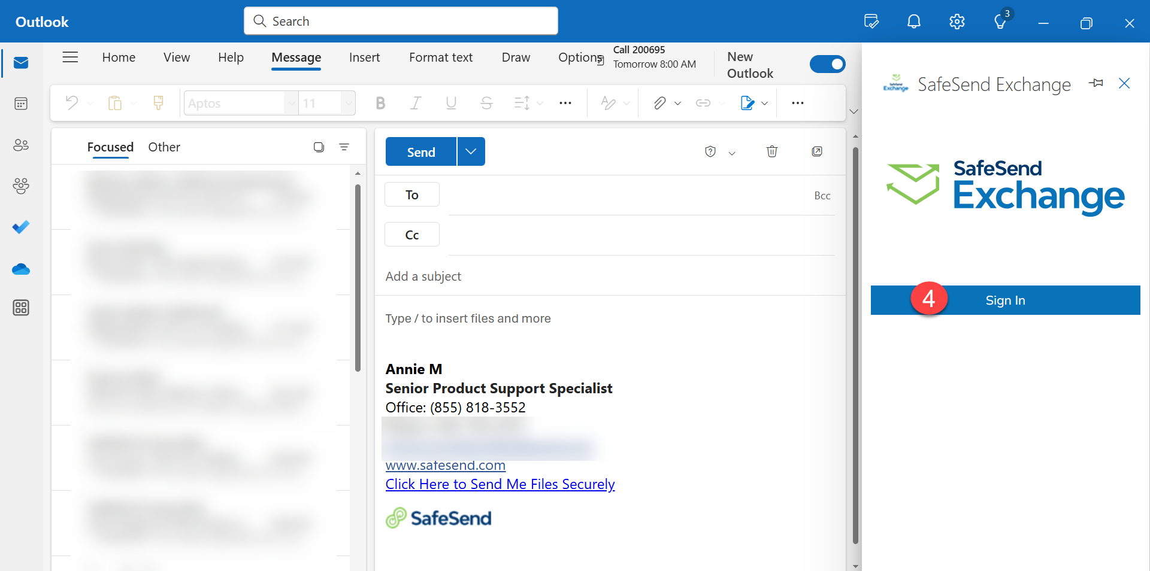The image size is (1150, 571).
Task: Open the Groups icon in sidebar
Action: coord(21,186)
